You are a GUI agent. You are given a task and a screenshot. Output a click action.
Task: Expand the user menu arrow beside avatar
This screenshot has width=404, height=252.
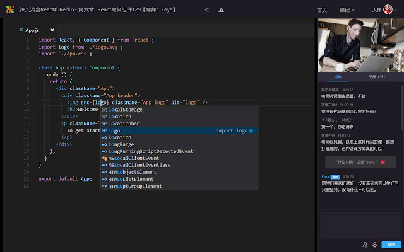(396, 10)
